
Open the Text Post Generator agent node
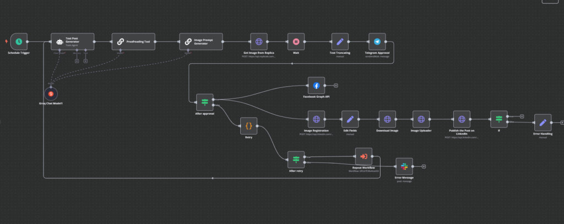pyautogui.click(x=72, y=41)
